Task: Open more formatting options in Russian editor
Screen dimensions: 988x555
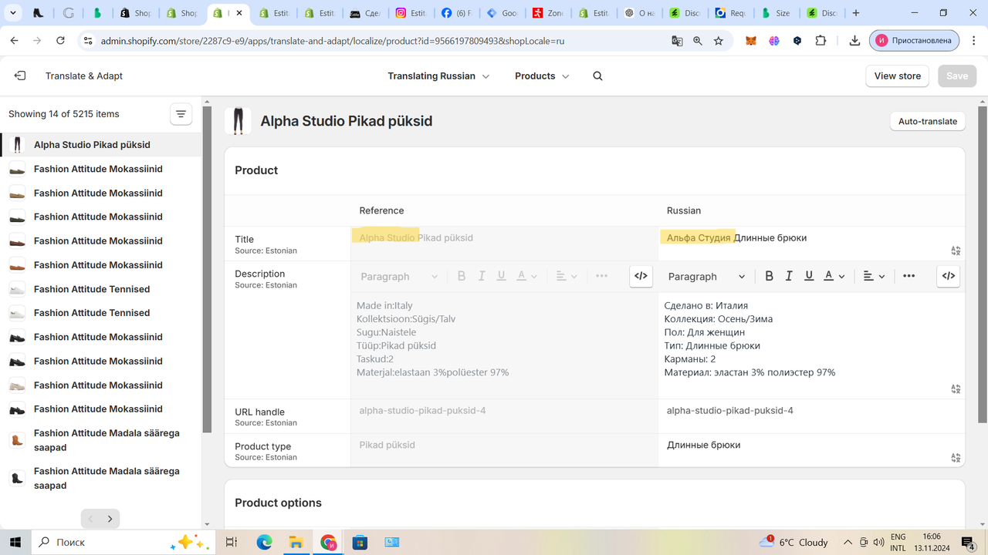Action: (x=908, y=276)
